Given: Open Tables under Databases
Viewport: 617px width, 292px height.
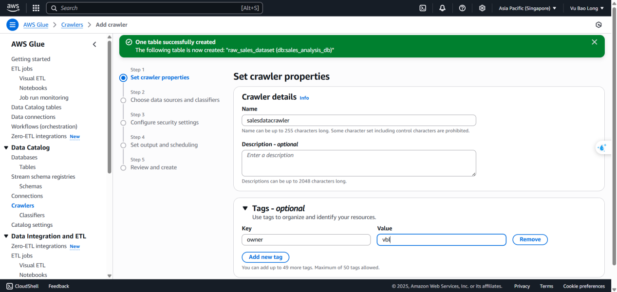Looking at the screenshot, I should (27, 167).
